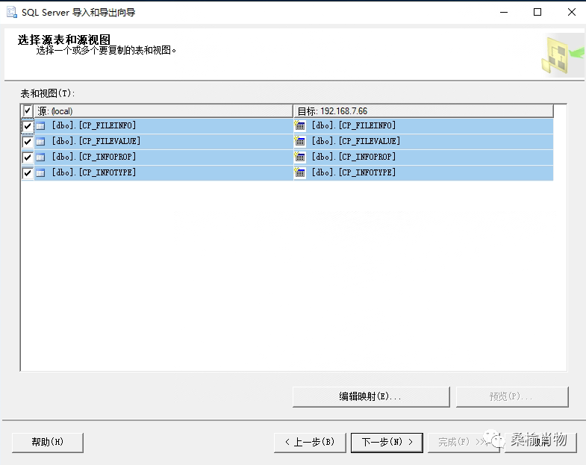Click destination new-table icon for CP_FILEVALUE
Screen dimensions: 586x465
click(x=300, y=141)
